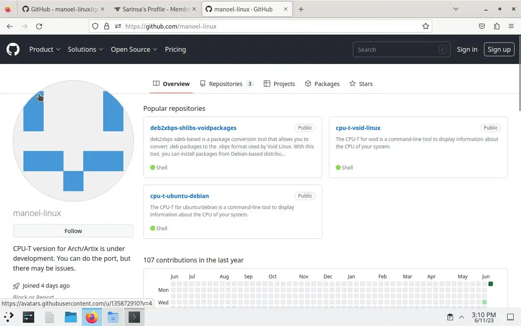The image size is (521, 326).
Task: Open the application launcher in taskbar
Action: [x=9, y=317]
